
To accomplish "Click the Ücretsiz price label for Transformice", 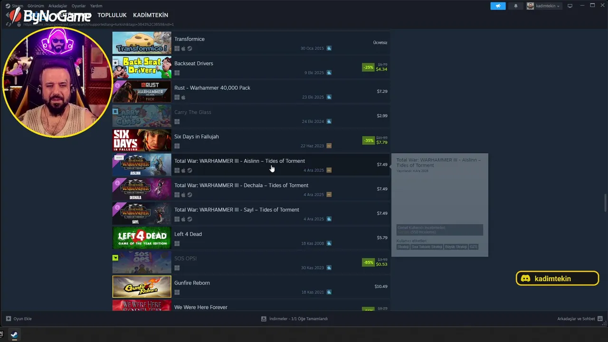I will coord(380,43).
